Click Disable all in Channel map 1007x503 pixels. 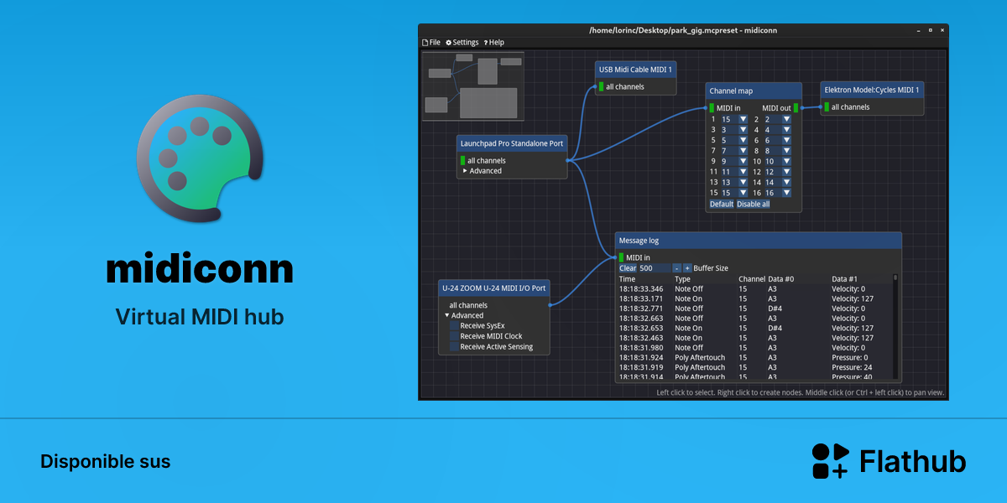[754, 204]
